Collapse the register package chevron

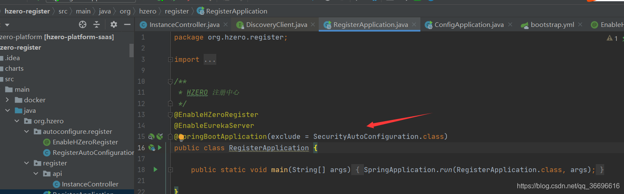27,163
